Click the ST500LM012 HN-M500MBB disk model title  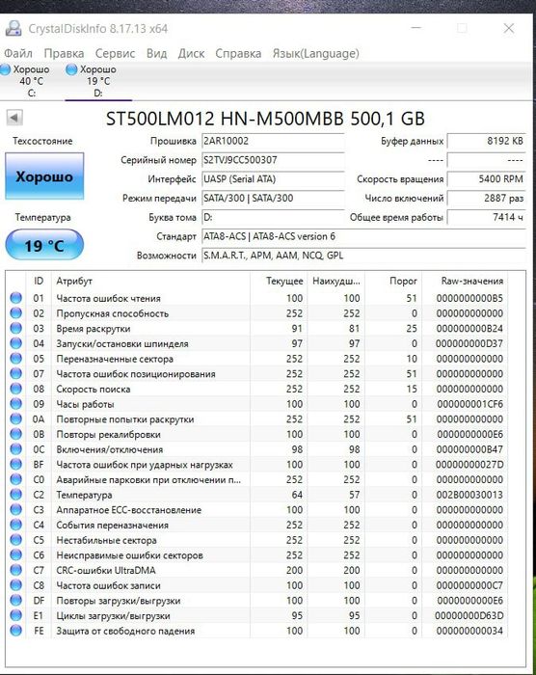(266, 119)
